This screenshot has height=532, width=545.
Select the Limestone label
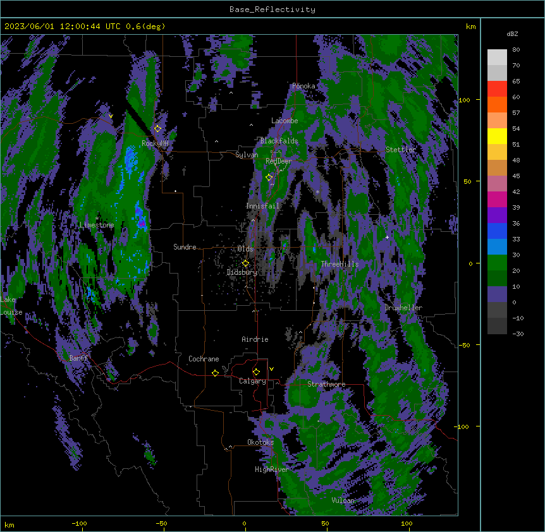97,225
